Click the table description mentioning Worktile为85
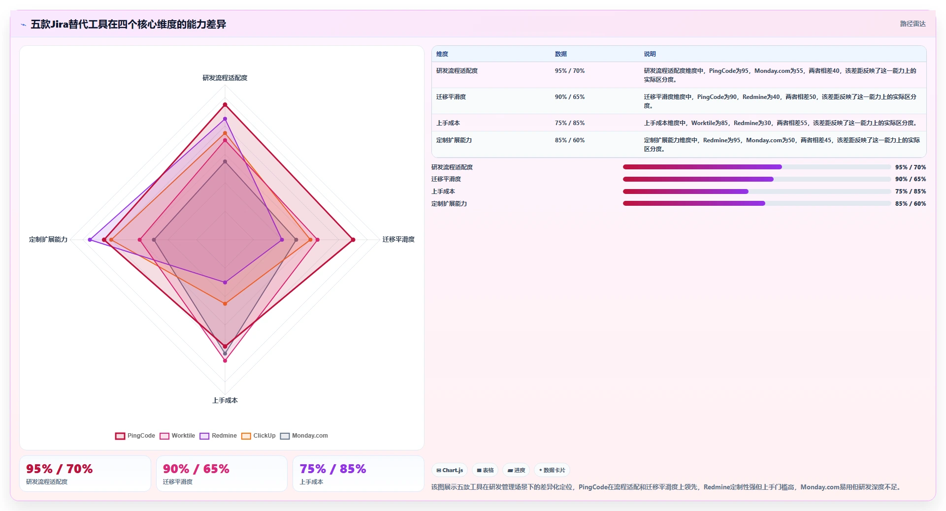Image resolution: width=946 pixels, height=511 pixels. pyautogui.click(x=781, y=123)
